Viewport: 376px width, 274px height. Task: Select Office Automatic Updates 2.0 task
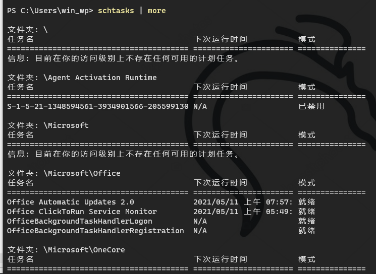coord(71,202)
